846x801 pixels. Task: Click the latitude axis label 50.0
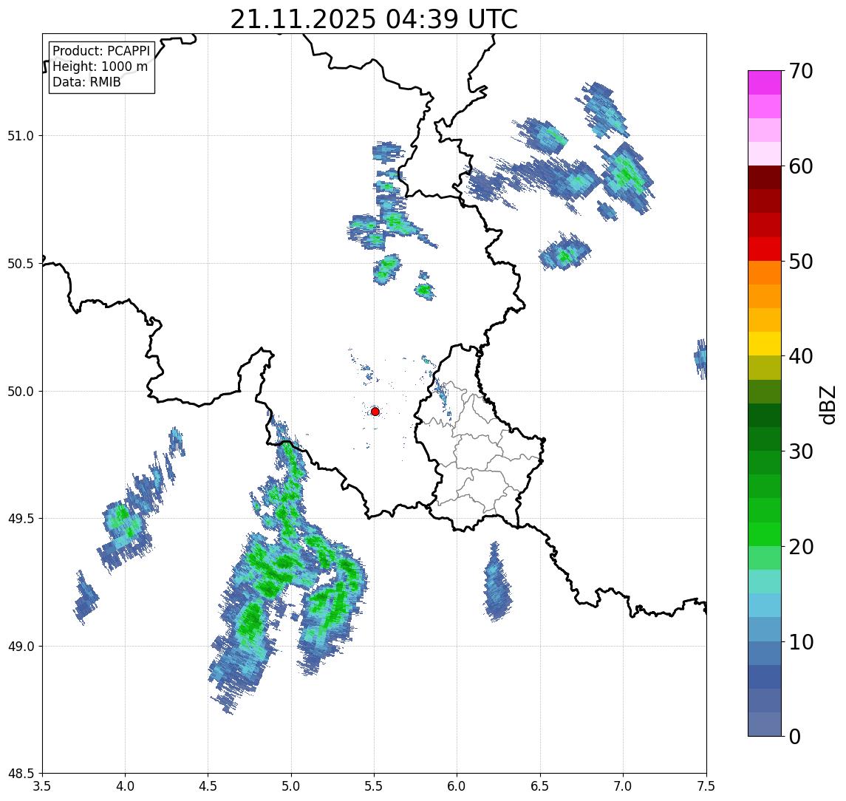[x=21, y=392]
